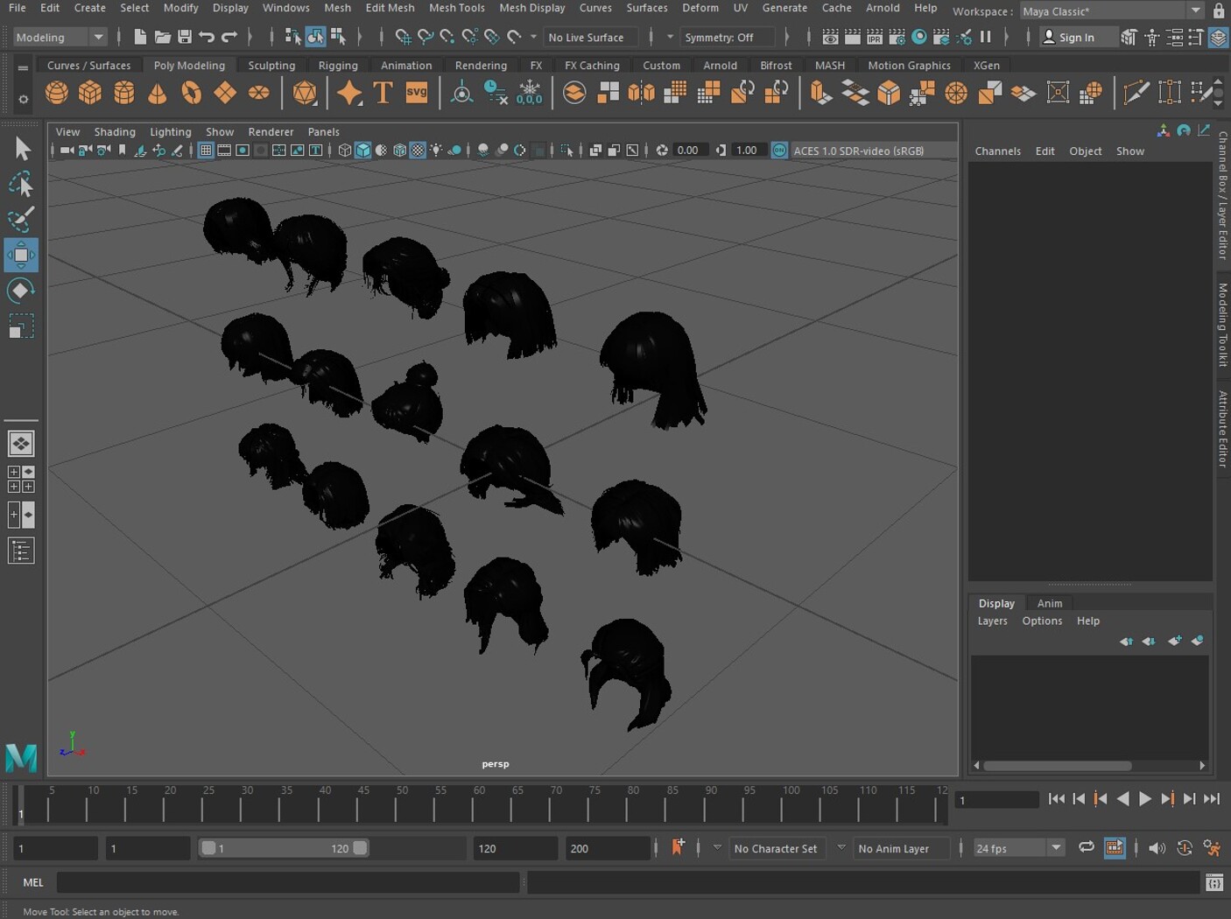1231x919 pixels.
Task: Create a polygon cube from shelf
Action: point(90,93)
